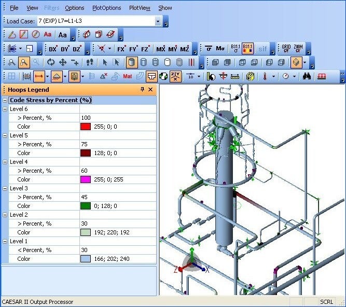346x307 pixels.
Task: Click the ZOOM toolbar button
Action: coord(298,49)
